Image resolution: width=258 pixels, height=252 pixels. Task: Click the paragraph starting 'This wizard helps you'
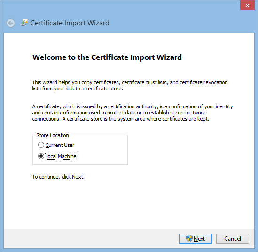(x=130, y=85)
